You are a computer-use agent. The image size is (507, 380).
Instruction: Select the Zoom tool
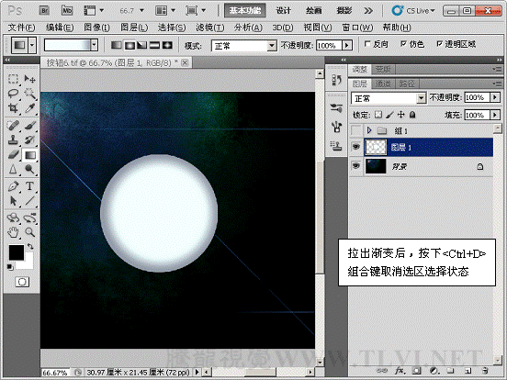click(x=30, y=232)
